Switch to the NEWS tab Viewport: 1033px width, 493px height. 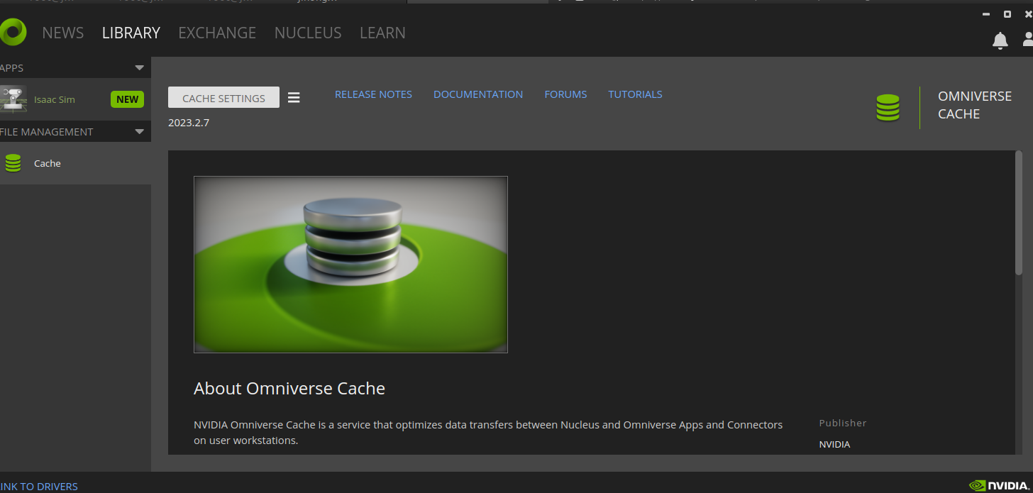[x=63, y=33]
